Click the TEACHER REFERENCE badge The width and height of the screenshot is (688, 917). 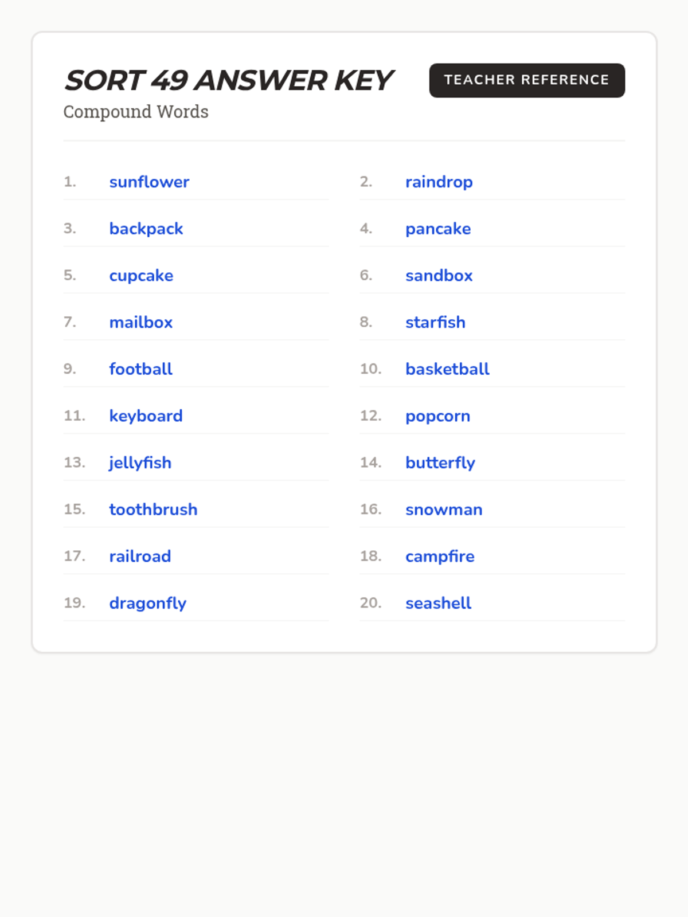526,80
